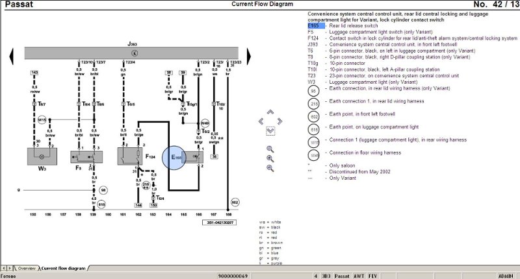Click 'Discontinued from May 2002' footnote
Screen dimensions: 520x279
(360, 172)
